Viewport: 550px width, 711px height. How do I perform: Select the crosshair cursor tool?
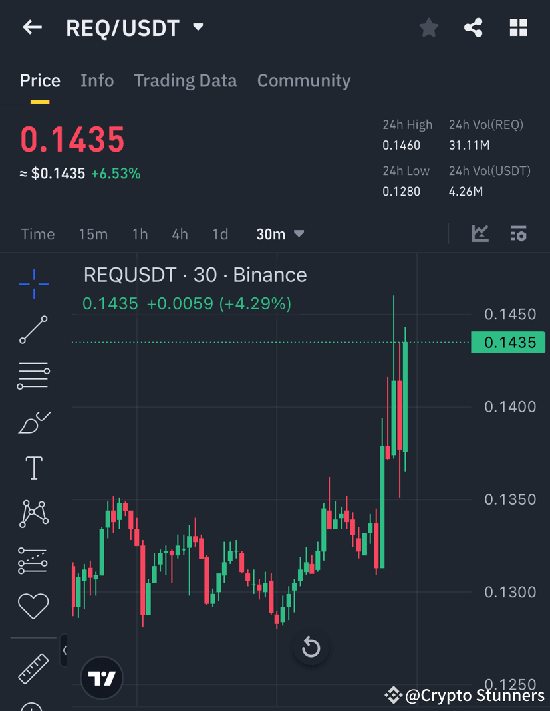click(33, 284)
